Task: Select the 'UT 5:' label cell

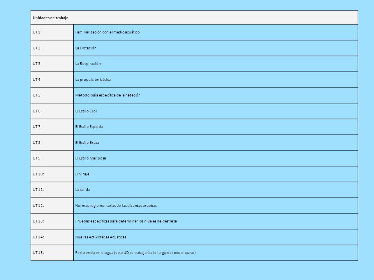Action: point(52,95)
